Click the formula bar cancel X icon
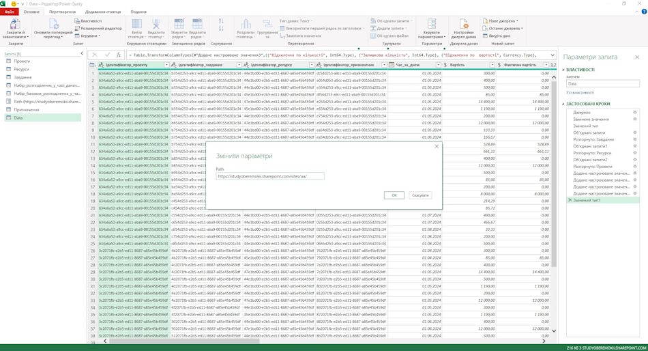 pos(95,55)
